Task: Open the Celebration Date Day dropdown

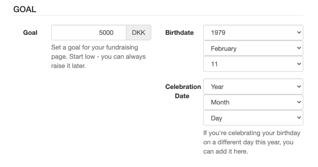Action: 253,118
